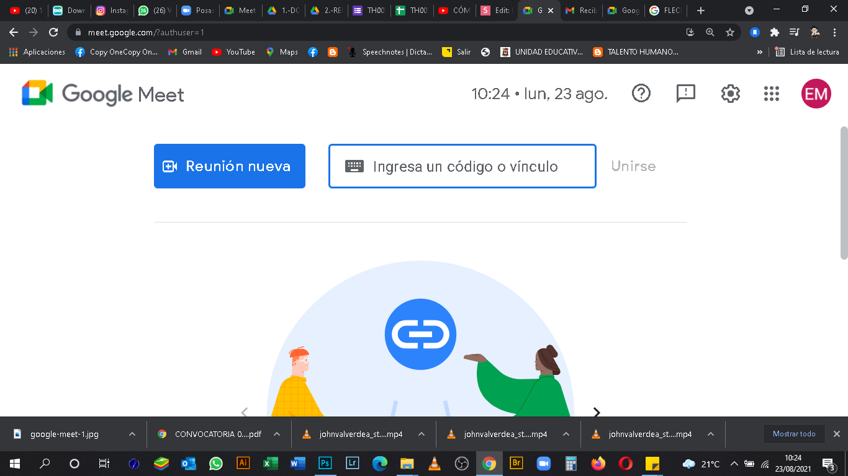Advance carousel with the next arrow
This screenshot has width=848, height=476.
[x=597, y=412]
